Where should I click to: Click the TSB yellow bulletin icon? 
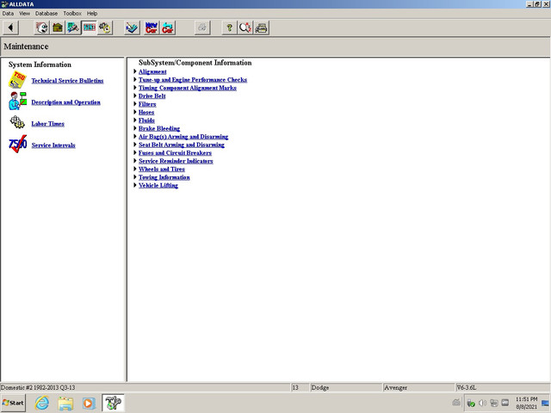[x=17, y=80]
